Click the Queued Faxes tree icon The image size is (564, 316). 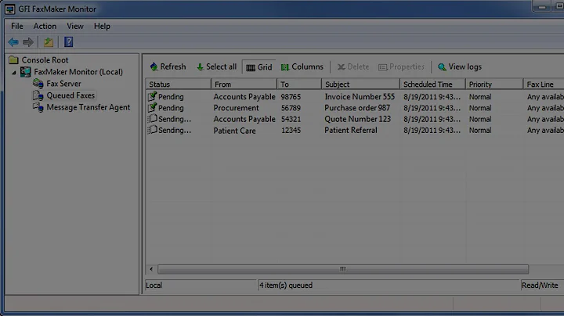click(38, 95)
